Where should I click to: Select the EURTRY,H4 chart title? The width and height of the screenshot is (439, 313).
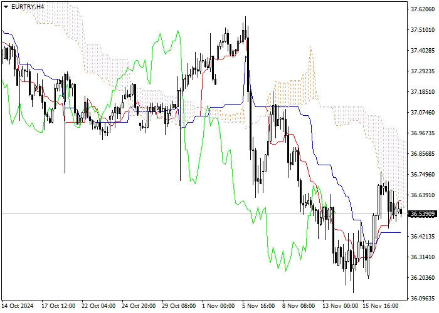point(28,6)
